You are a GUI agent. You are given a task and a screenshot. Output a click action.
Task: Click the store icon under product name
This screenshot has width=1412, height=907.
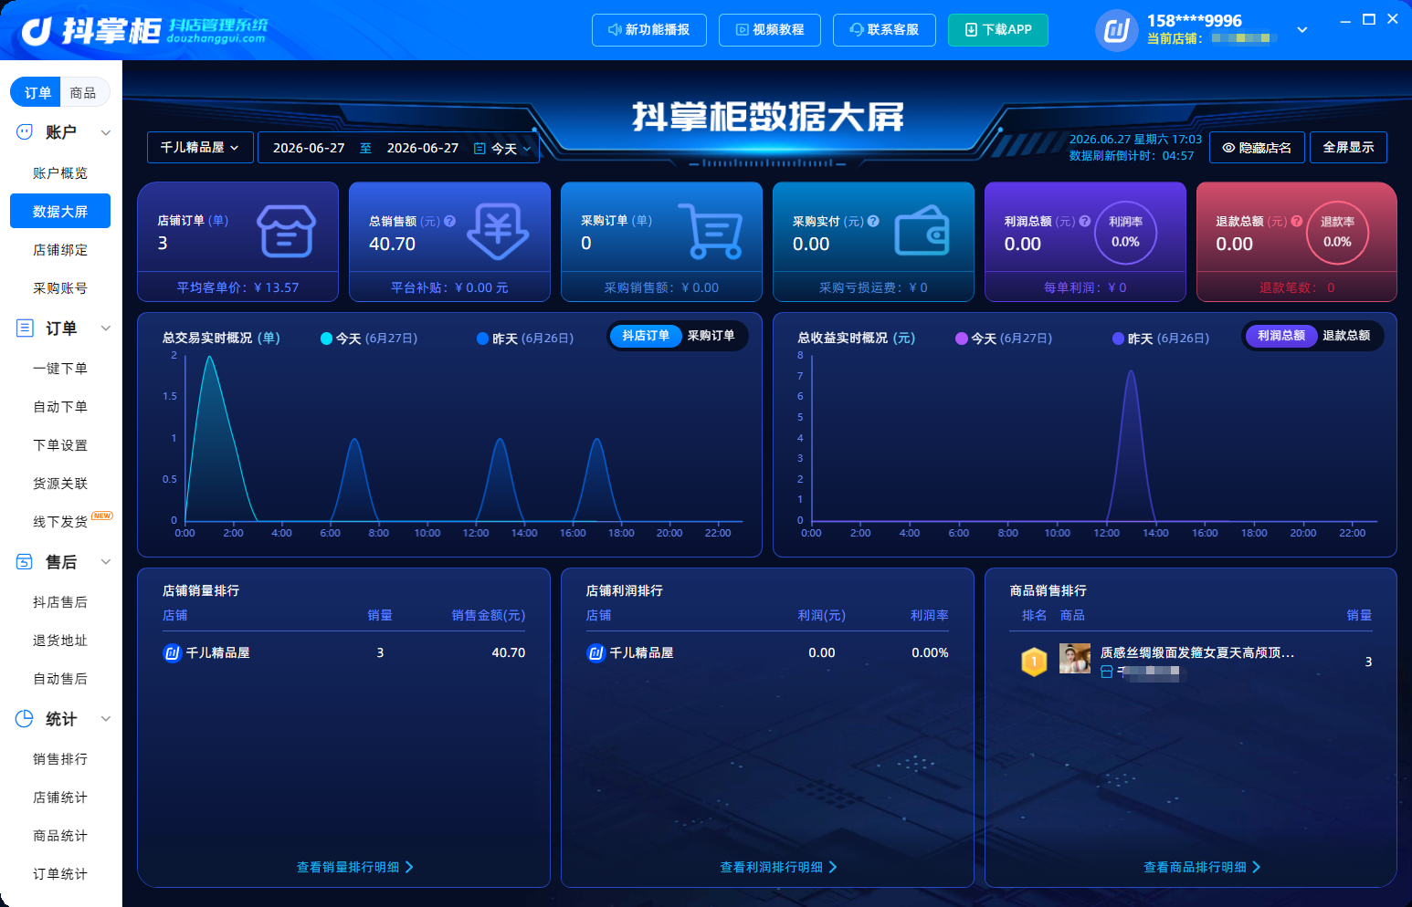(1106, 672)
